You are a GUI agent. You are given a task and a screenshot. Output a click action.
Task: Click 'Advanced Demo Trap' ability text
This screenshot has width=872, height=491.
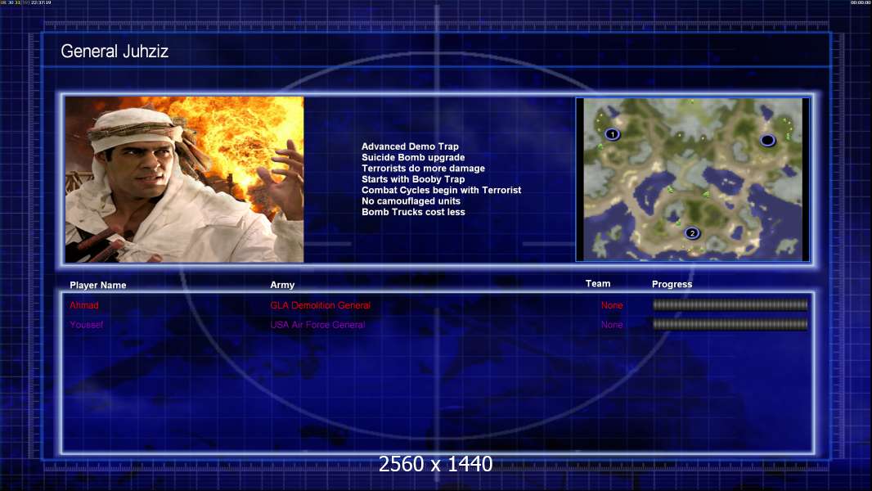[410, 146]
